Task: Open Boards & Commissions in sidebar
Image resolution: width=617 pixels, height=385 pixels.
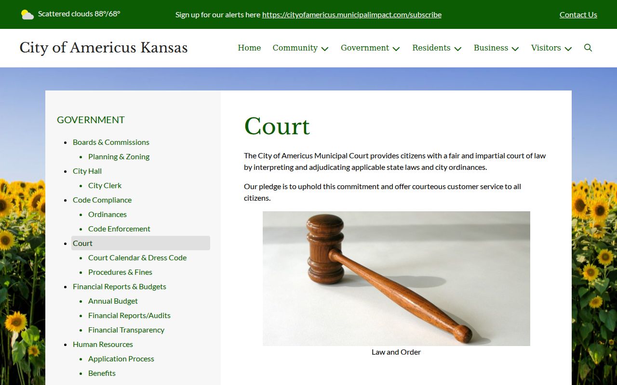Action: pyautogui.click(x=111, y=142)
